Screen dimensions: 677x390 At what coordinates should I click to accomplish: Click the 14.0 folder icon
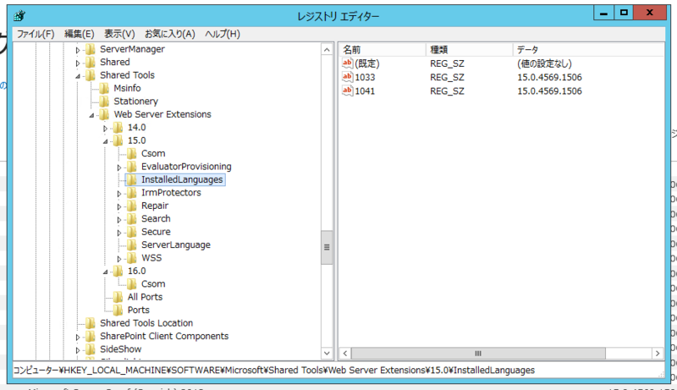pos(118,127)
